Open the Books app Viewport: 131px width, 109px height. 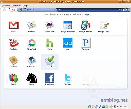(14, 78)
